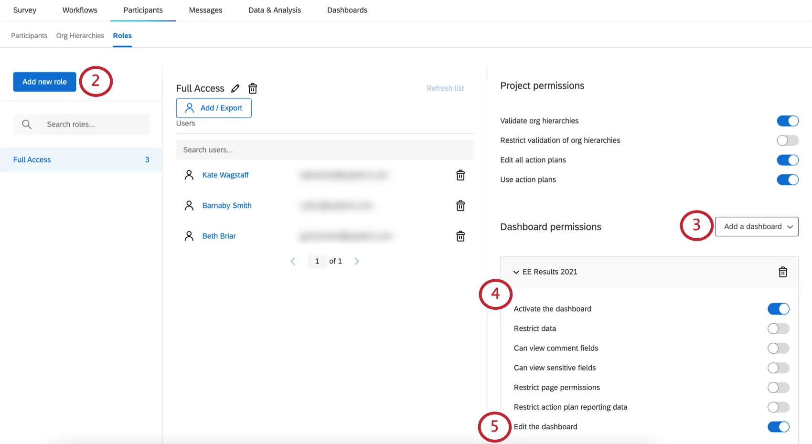Viewport: 812px width, 444px height.
Task: Turn off Edit the dashboard
Action: pyautogui.click(x=779, y=427)
